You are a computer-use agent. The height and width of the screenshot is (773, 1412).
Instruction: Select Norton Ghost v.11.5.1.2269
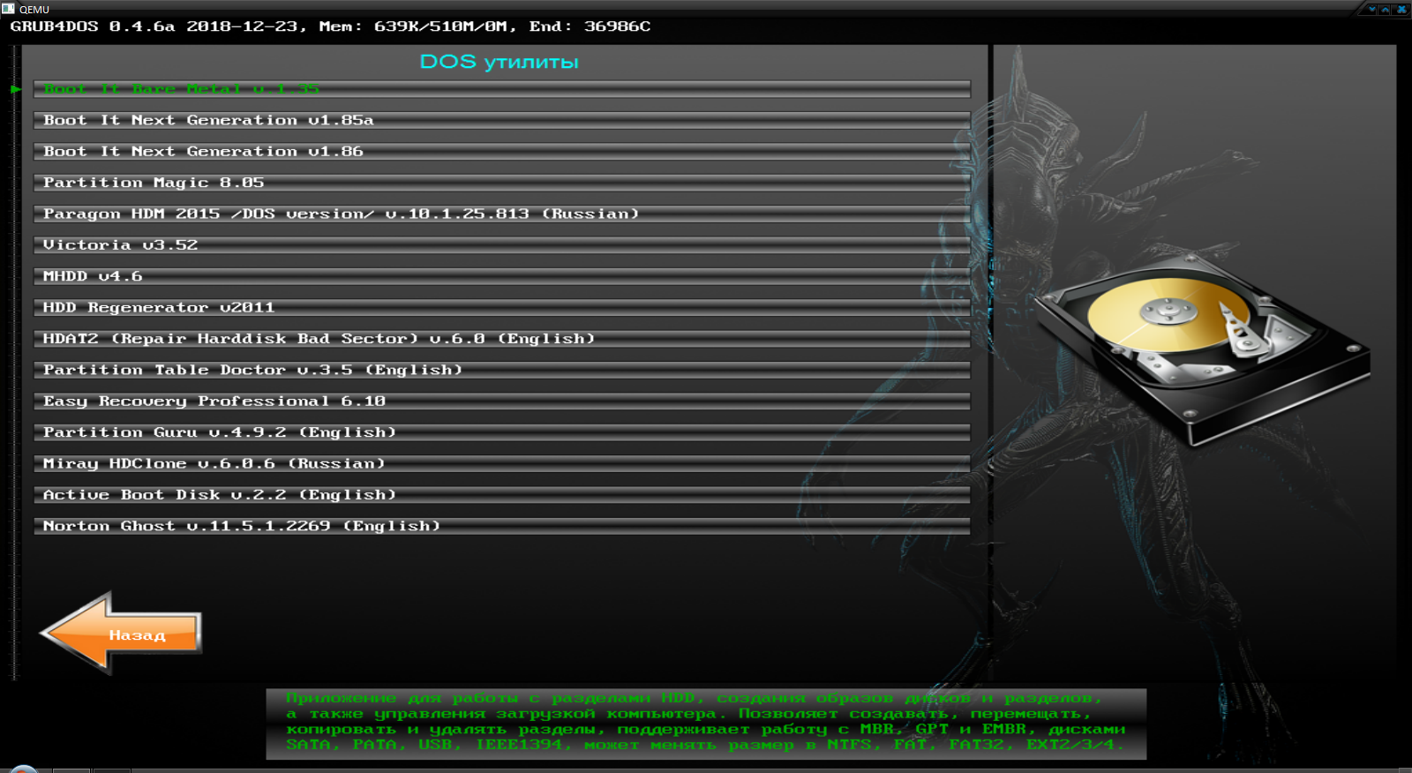point(242,526)
